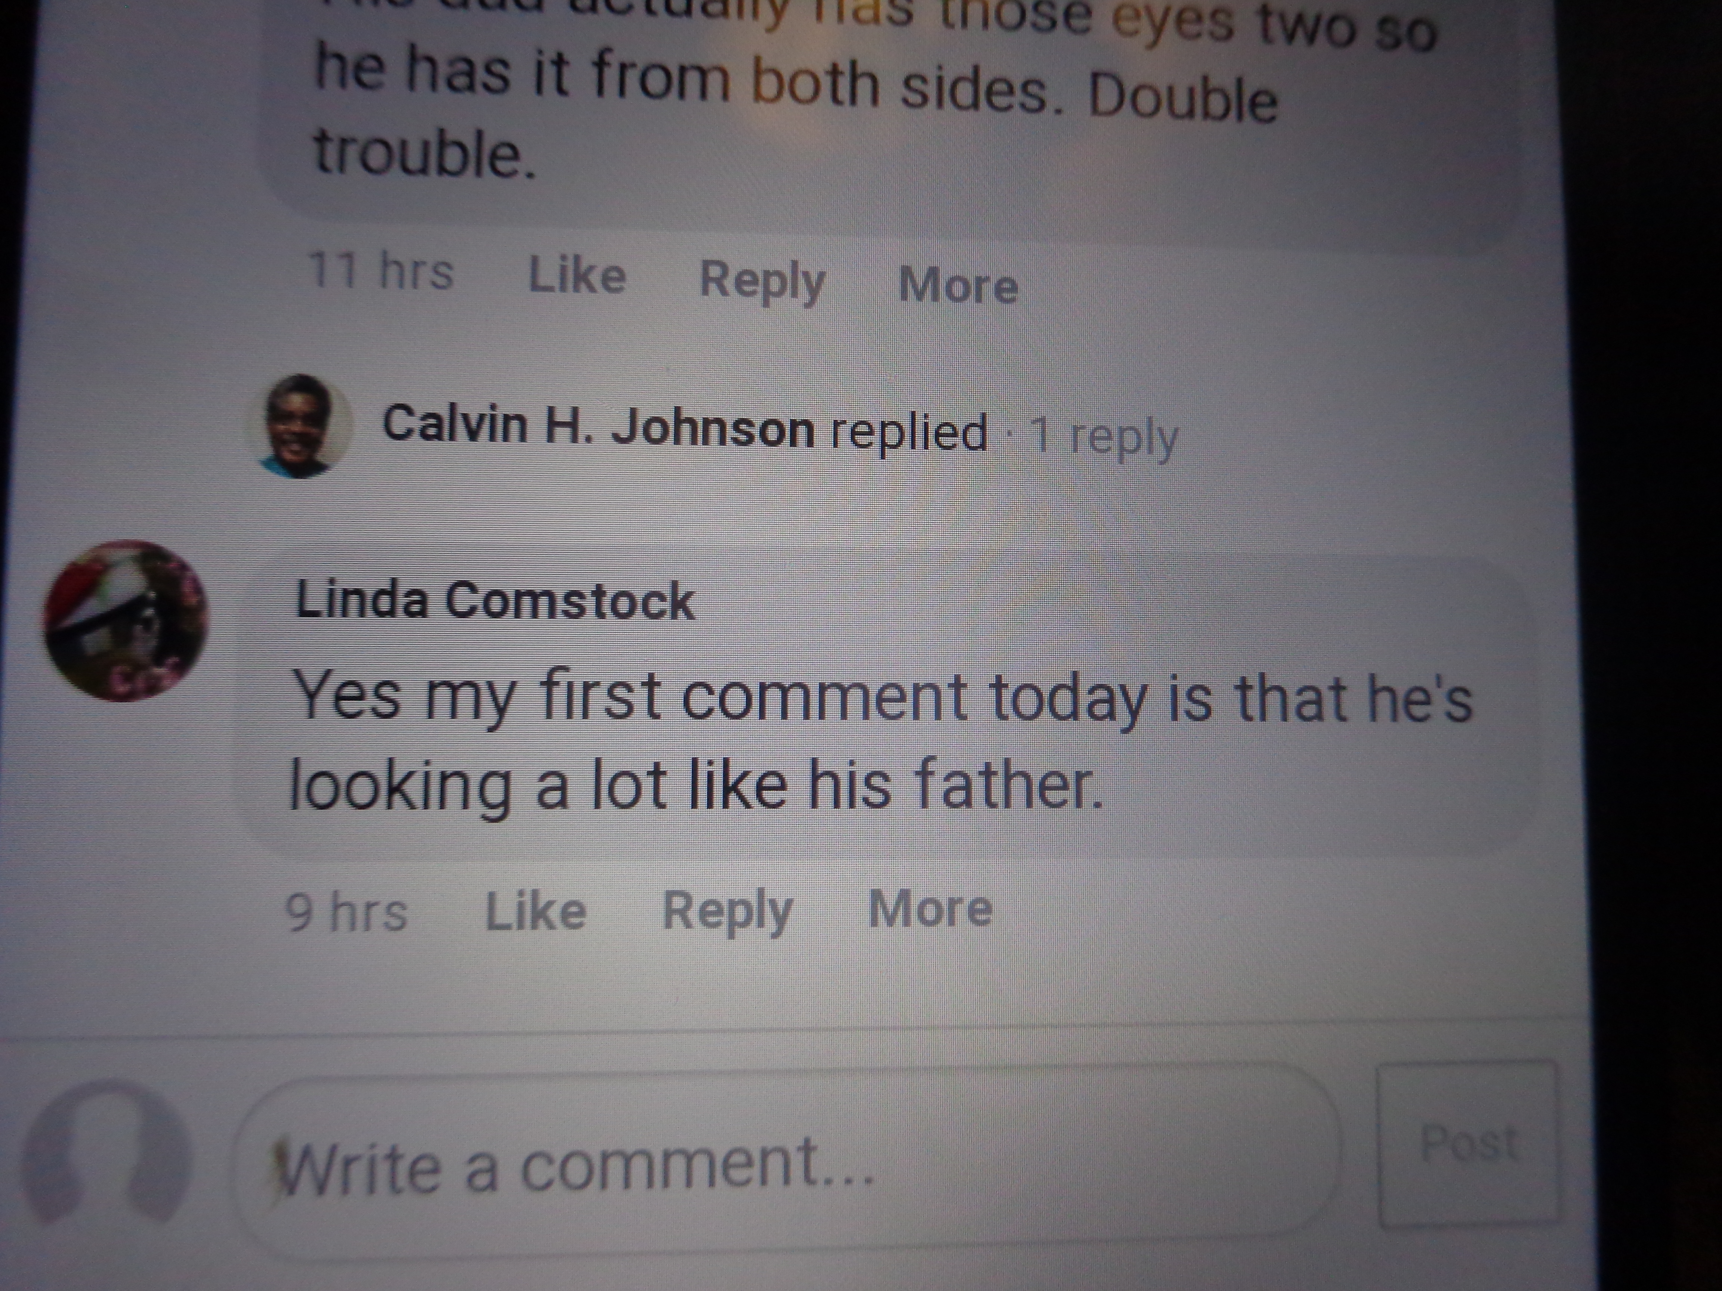Open Linda Comstock's profile picture
The height and width of the screenshot is (1291, 1722).
coord(126,620)
